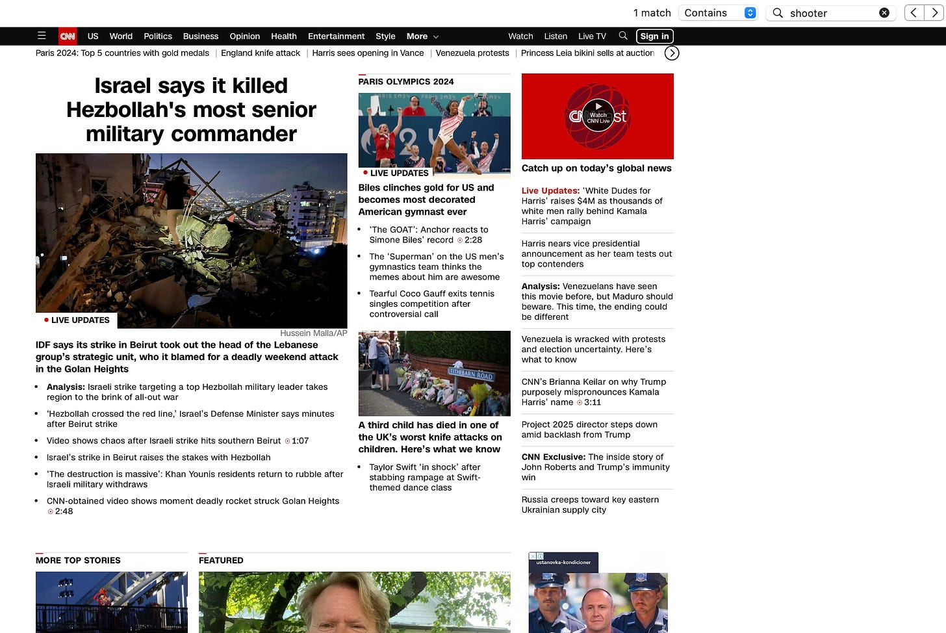
Task: Open Catch up on today's global news
Action: point(596,168)
